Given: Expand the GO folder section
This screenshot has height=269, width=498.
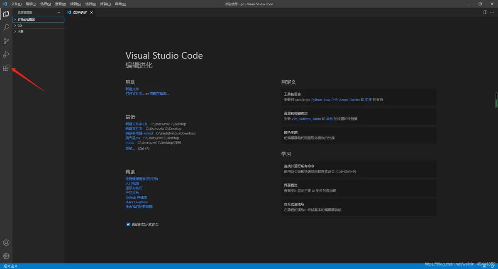Looking at the screenshot, I should point(39,25).
